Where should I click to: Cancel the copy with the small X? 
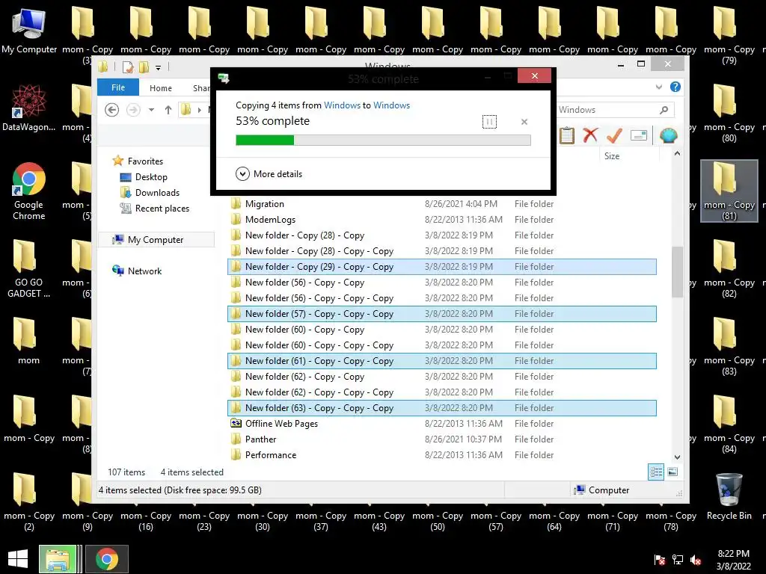[x=524, y=122]
